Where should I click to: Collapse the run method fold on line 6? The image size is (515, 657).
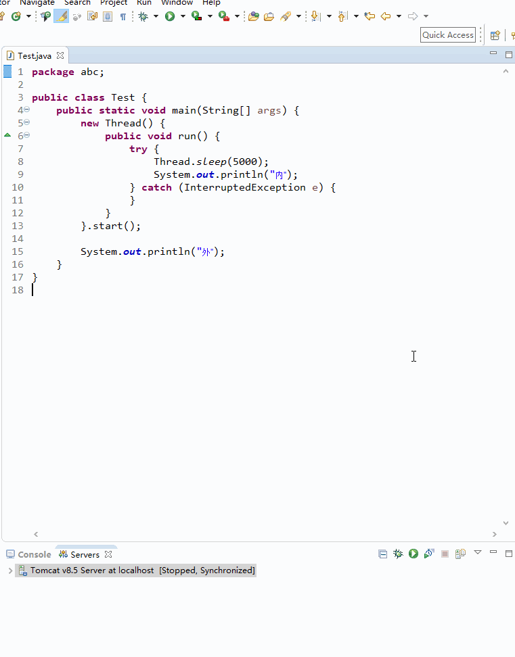[x=27, y=135]
